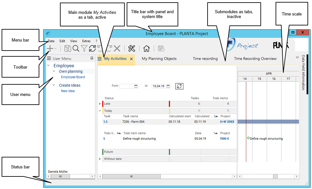Viewport: 312px width, 189px height.
Task: Open calendar picker of the to field
Action: pos(168,86)
